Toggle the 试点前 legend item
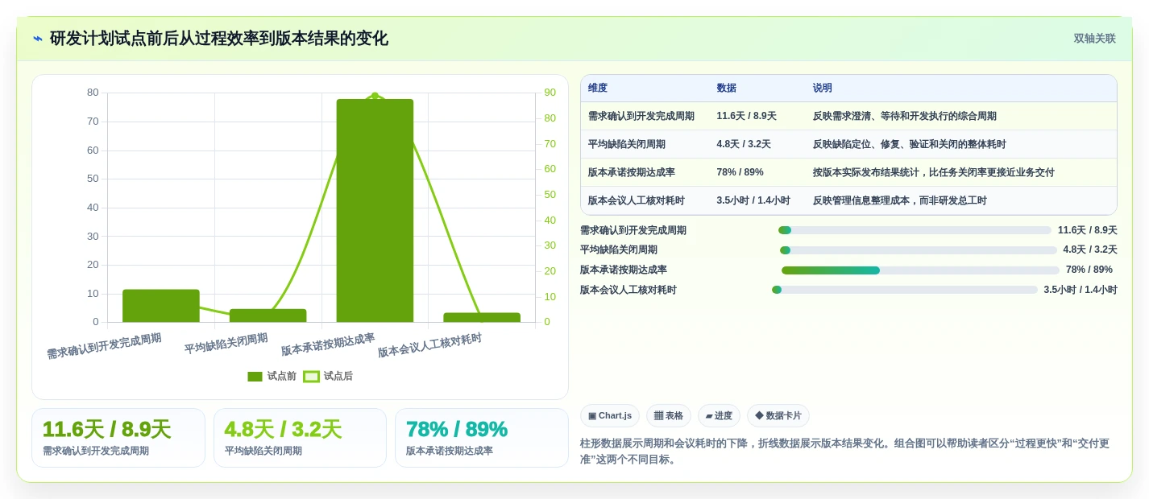This screenshot has width=1149, height=499. [272, 376]
